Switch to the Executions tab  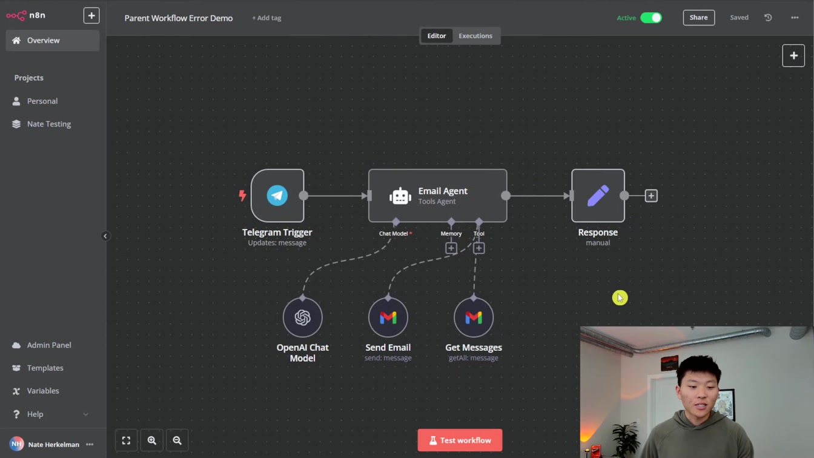click(475, 36)
